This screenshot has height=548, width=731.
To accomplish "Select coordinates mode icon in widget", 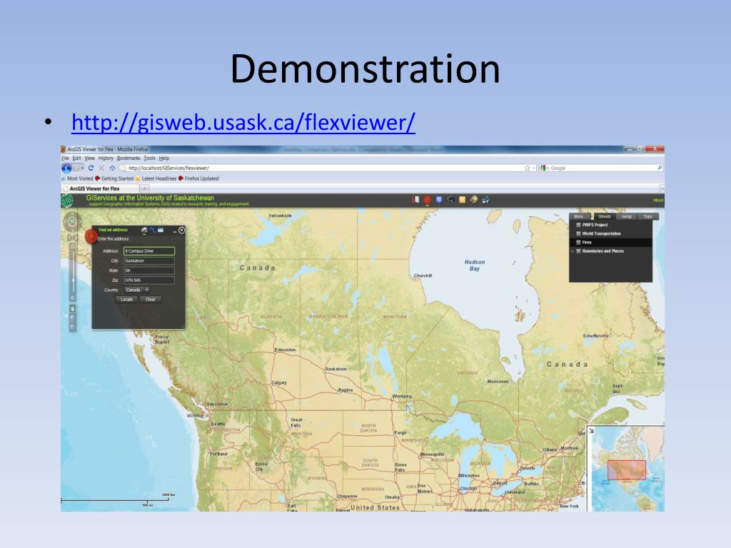I will click(x=153, y=230).
